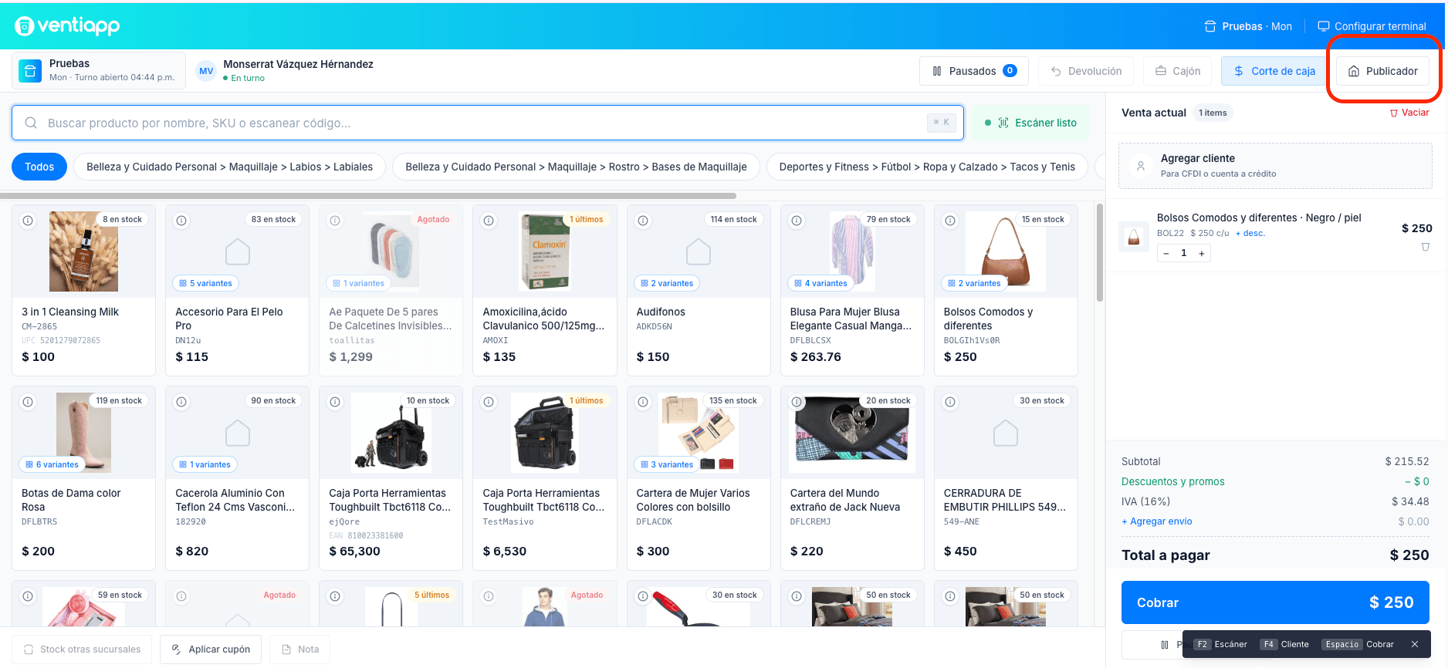1448x668 pixels.
Task: Filter by Tacos y Tenis category
Action: click(x=927, y=167)
